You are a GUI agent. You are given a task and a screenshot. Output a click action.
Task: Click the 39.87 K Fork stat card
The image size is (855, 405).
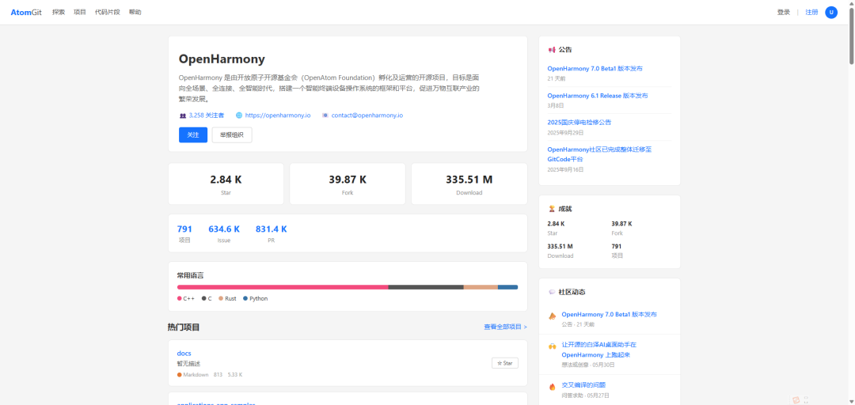348,184
